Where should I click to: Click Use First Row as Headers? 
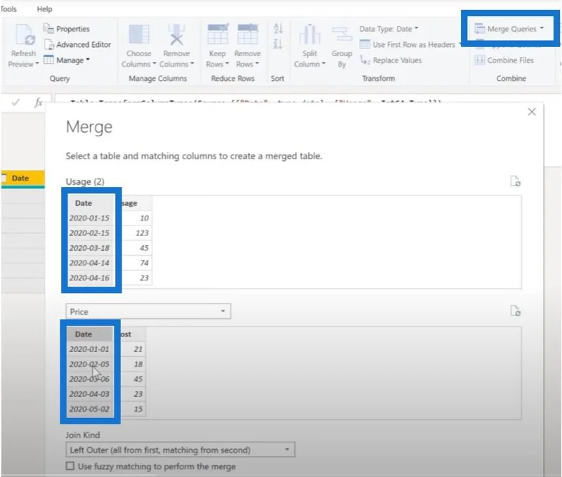point(407,44)
